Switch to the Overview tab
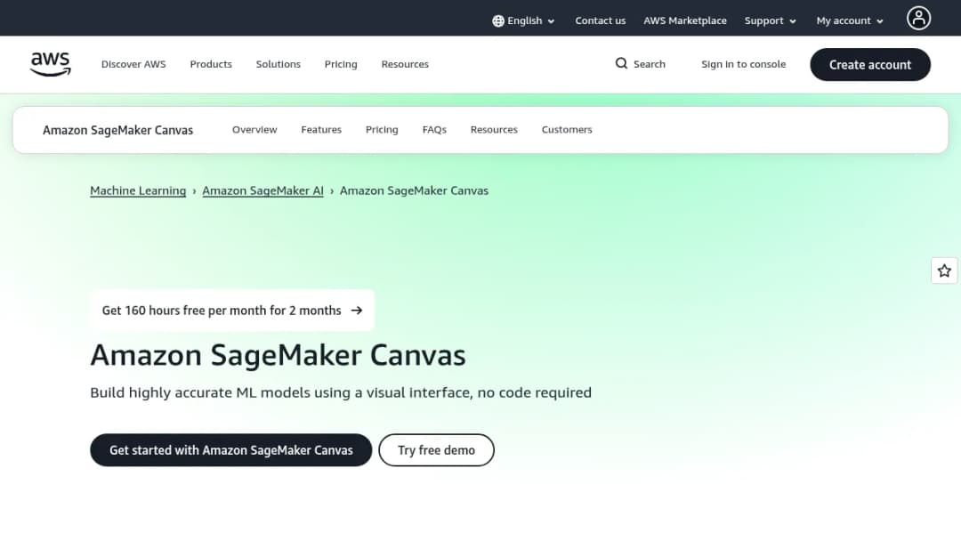 [x=254, y=129]
